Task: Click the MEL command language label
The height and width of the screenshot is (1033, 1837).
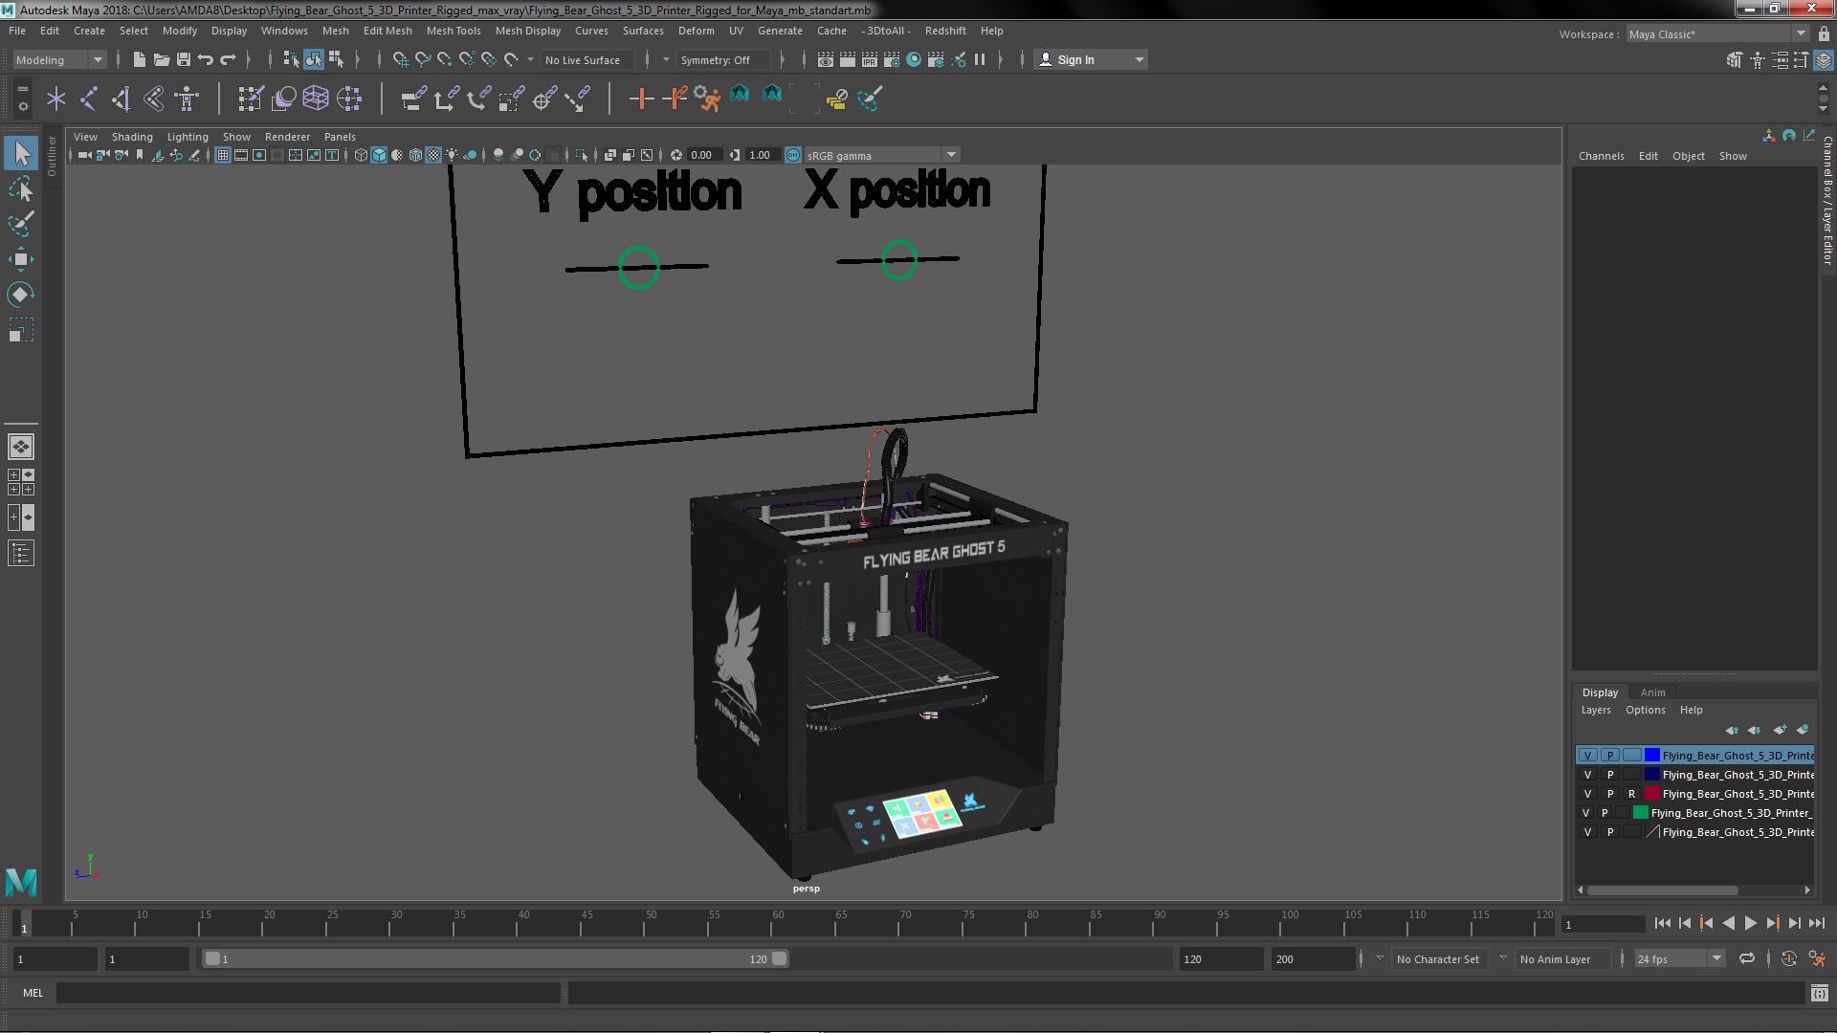Action: (33, 993)
